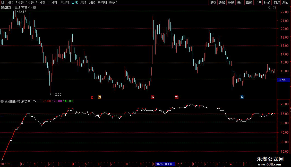Click 22.00 on the price axis

285,12
